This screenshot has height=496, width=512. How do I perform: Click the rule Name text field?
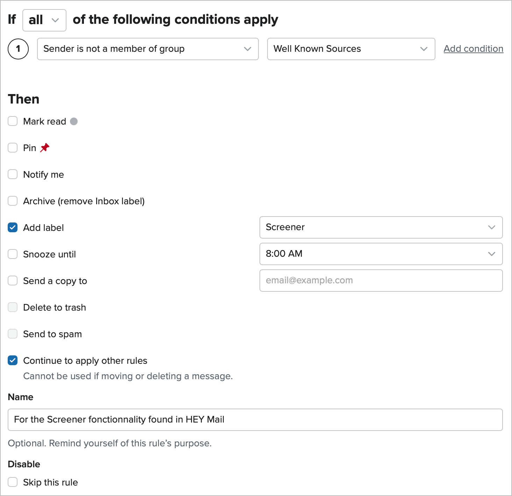[255, 420]
